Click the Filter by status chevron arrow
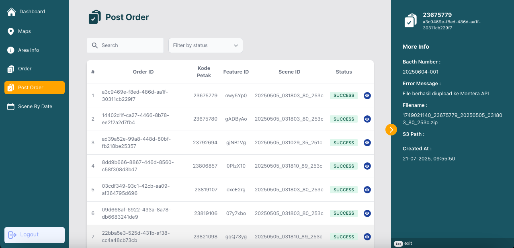 point(236,45)
